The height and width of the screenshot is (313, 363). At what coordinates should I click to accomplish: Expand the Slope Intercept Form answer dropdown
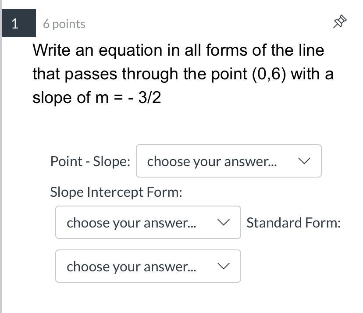[x=148, y=223]
